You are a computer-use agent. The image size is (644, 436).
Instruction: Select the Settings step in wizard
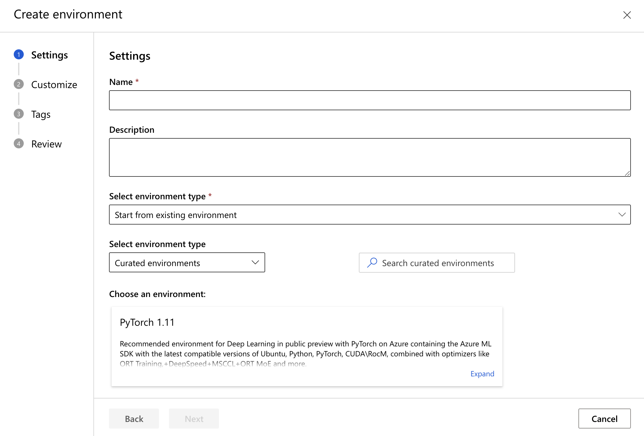click(x=49, y=54)
